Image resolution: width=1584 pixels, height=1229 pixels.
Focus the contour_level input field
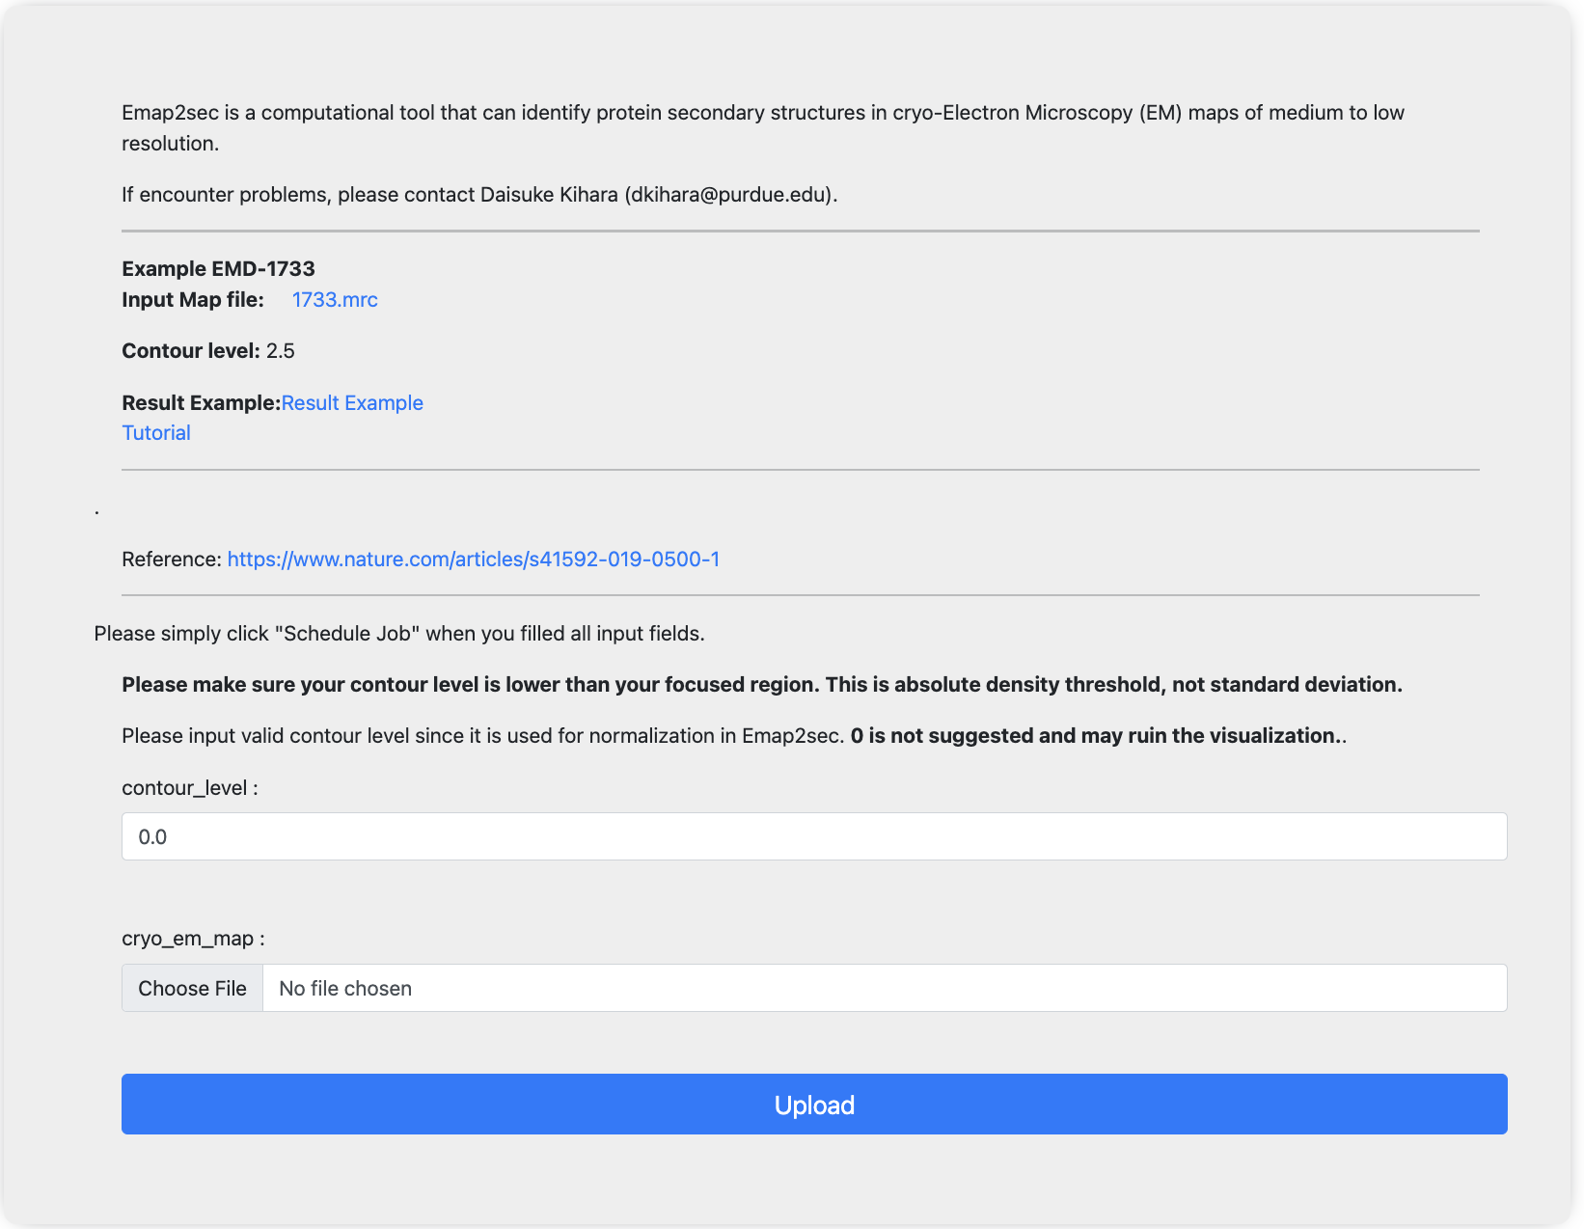[x=814, y=836]
